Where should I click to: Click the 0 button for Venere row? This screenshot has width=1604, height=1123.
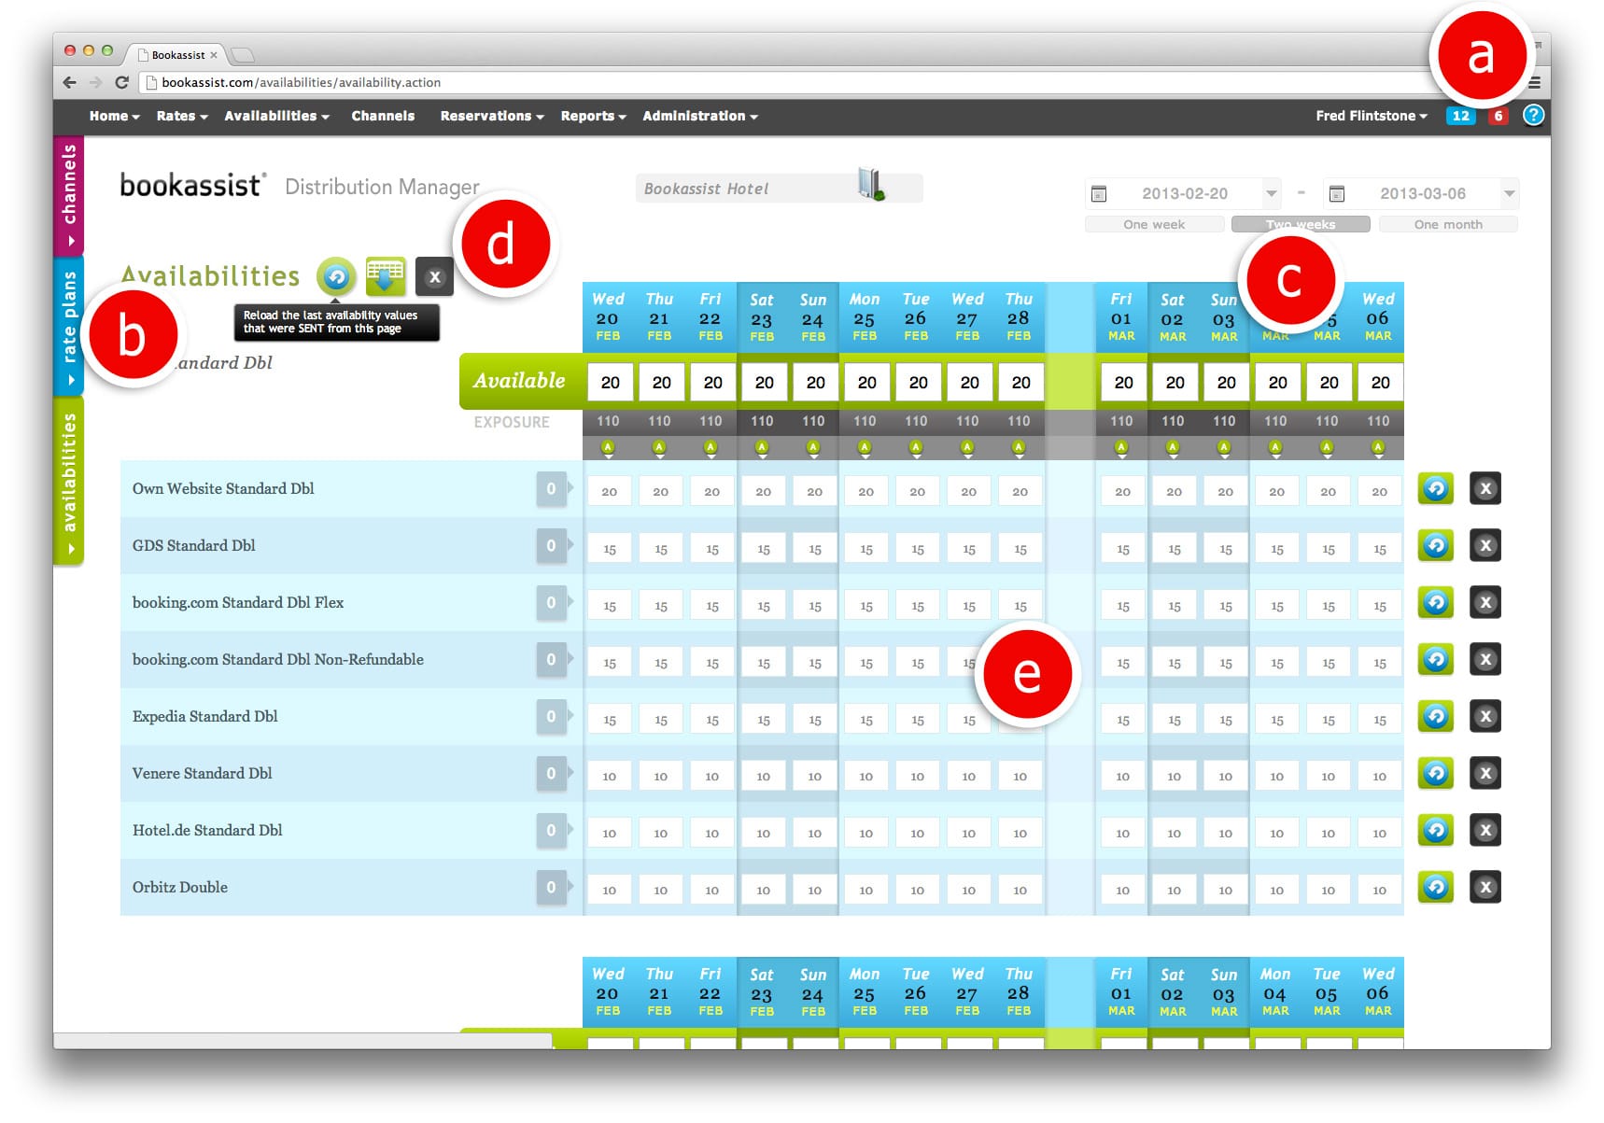click(x=551, y=773)
